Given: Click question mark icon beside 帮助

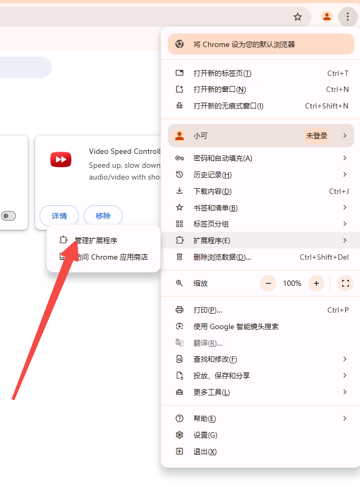Looking at the screenshot, I should pos(179,418).
